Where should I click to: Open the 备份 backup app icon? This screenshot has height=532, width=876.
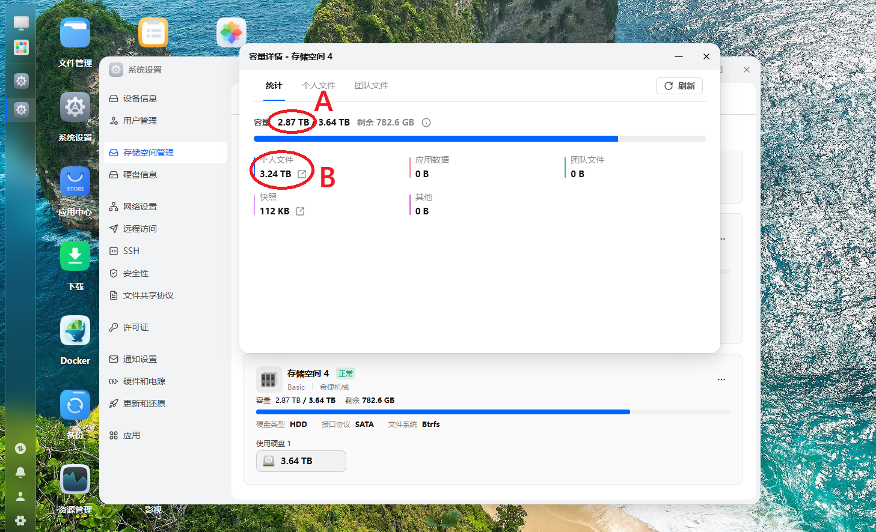pyautogui.click(x=75, y=405)
